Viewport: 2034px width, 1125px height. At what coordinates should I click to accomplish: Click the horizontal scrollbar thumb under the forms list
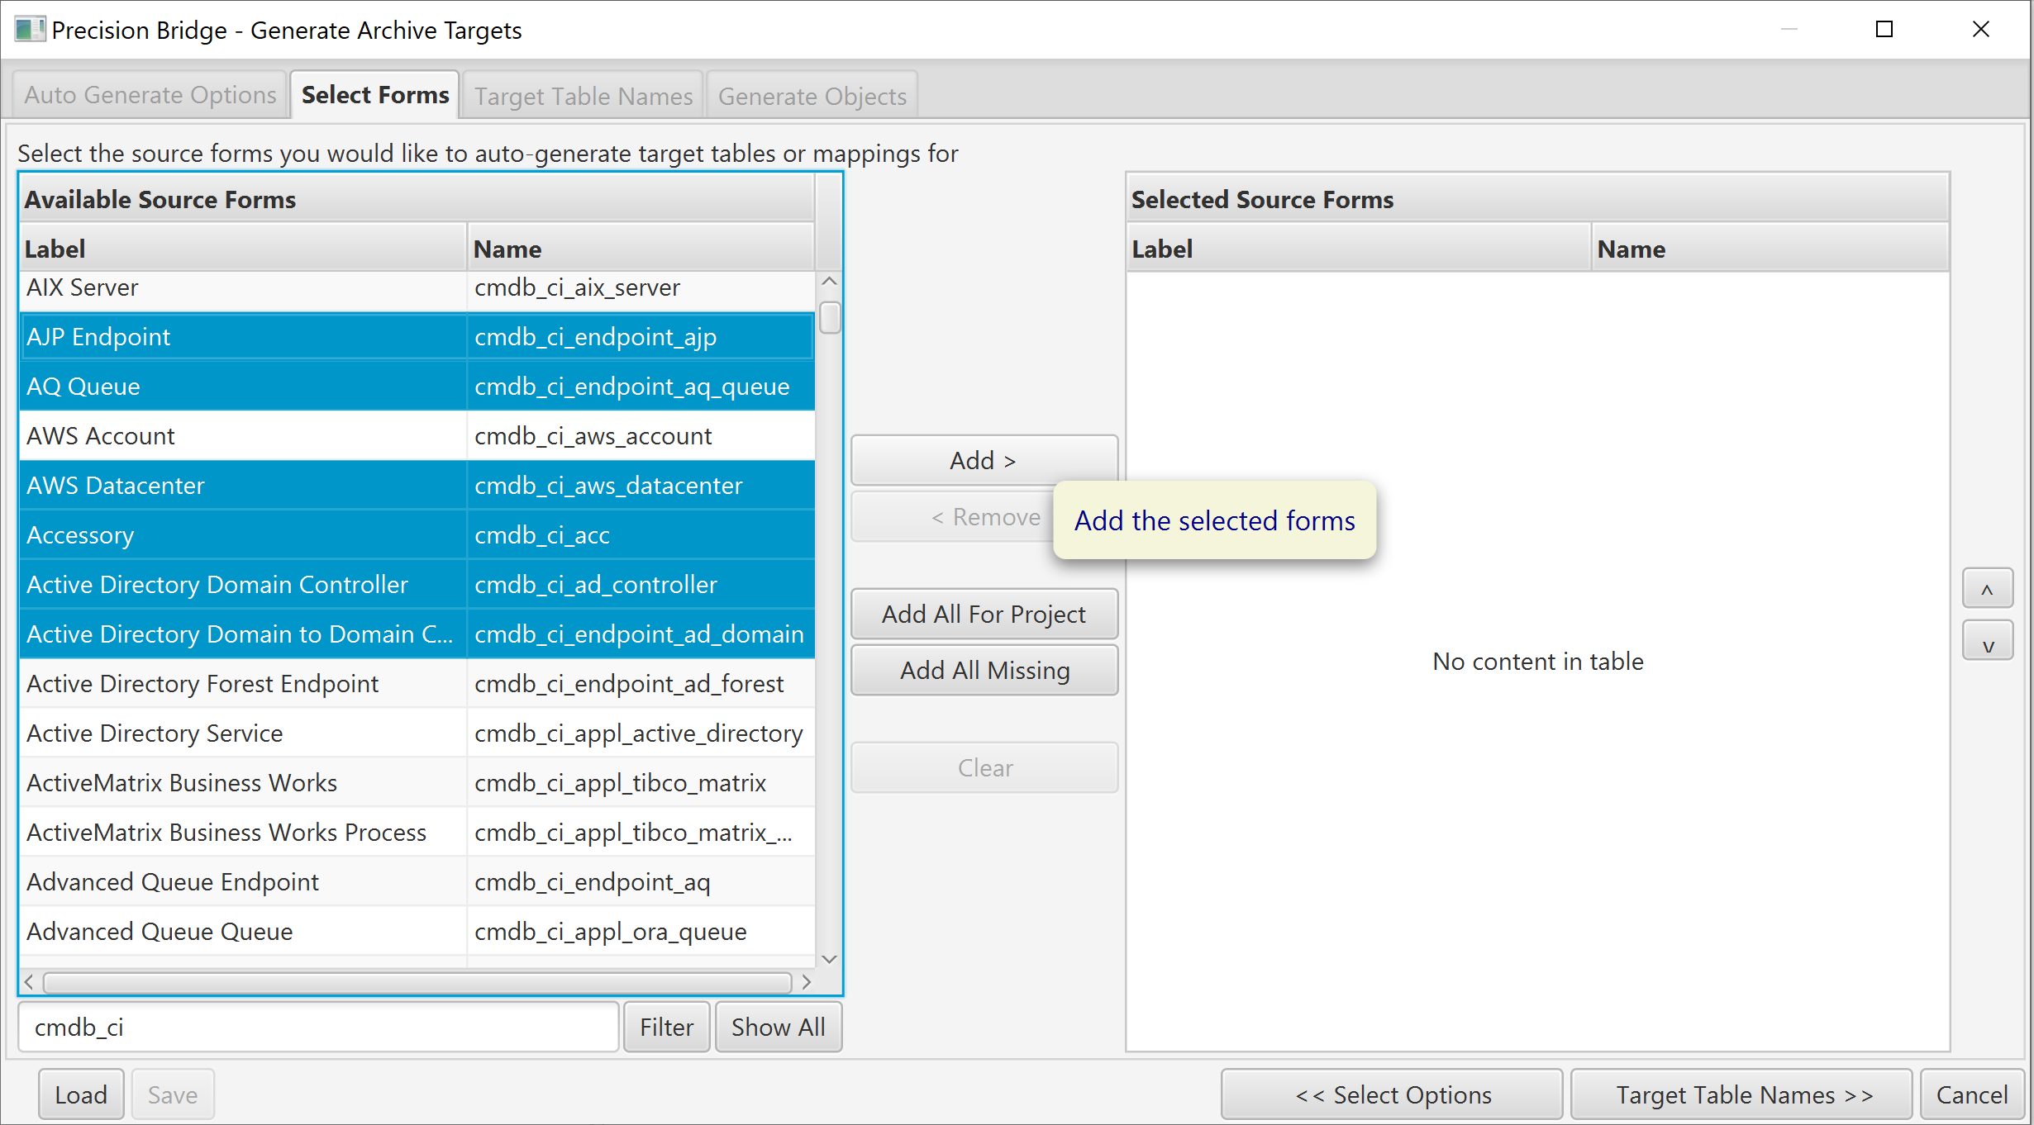pyautogui.click(x=417, y=982)
